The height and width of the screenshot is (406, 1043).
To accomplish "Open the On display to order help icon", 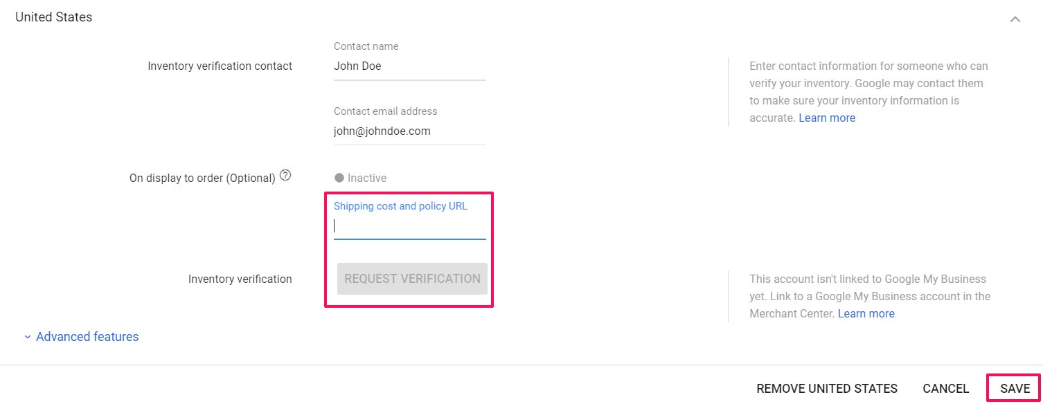I will [285, 176].
